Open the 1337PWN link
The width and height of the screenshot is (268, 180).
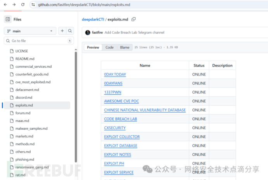(x=113, y=92)
